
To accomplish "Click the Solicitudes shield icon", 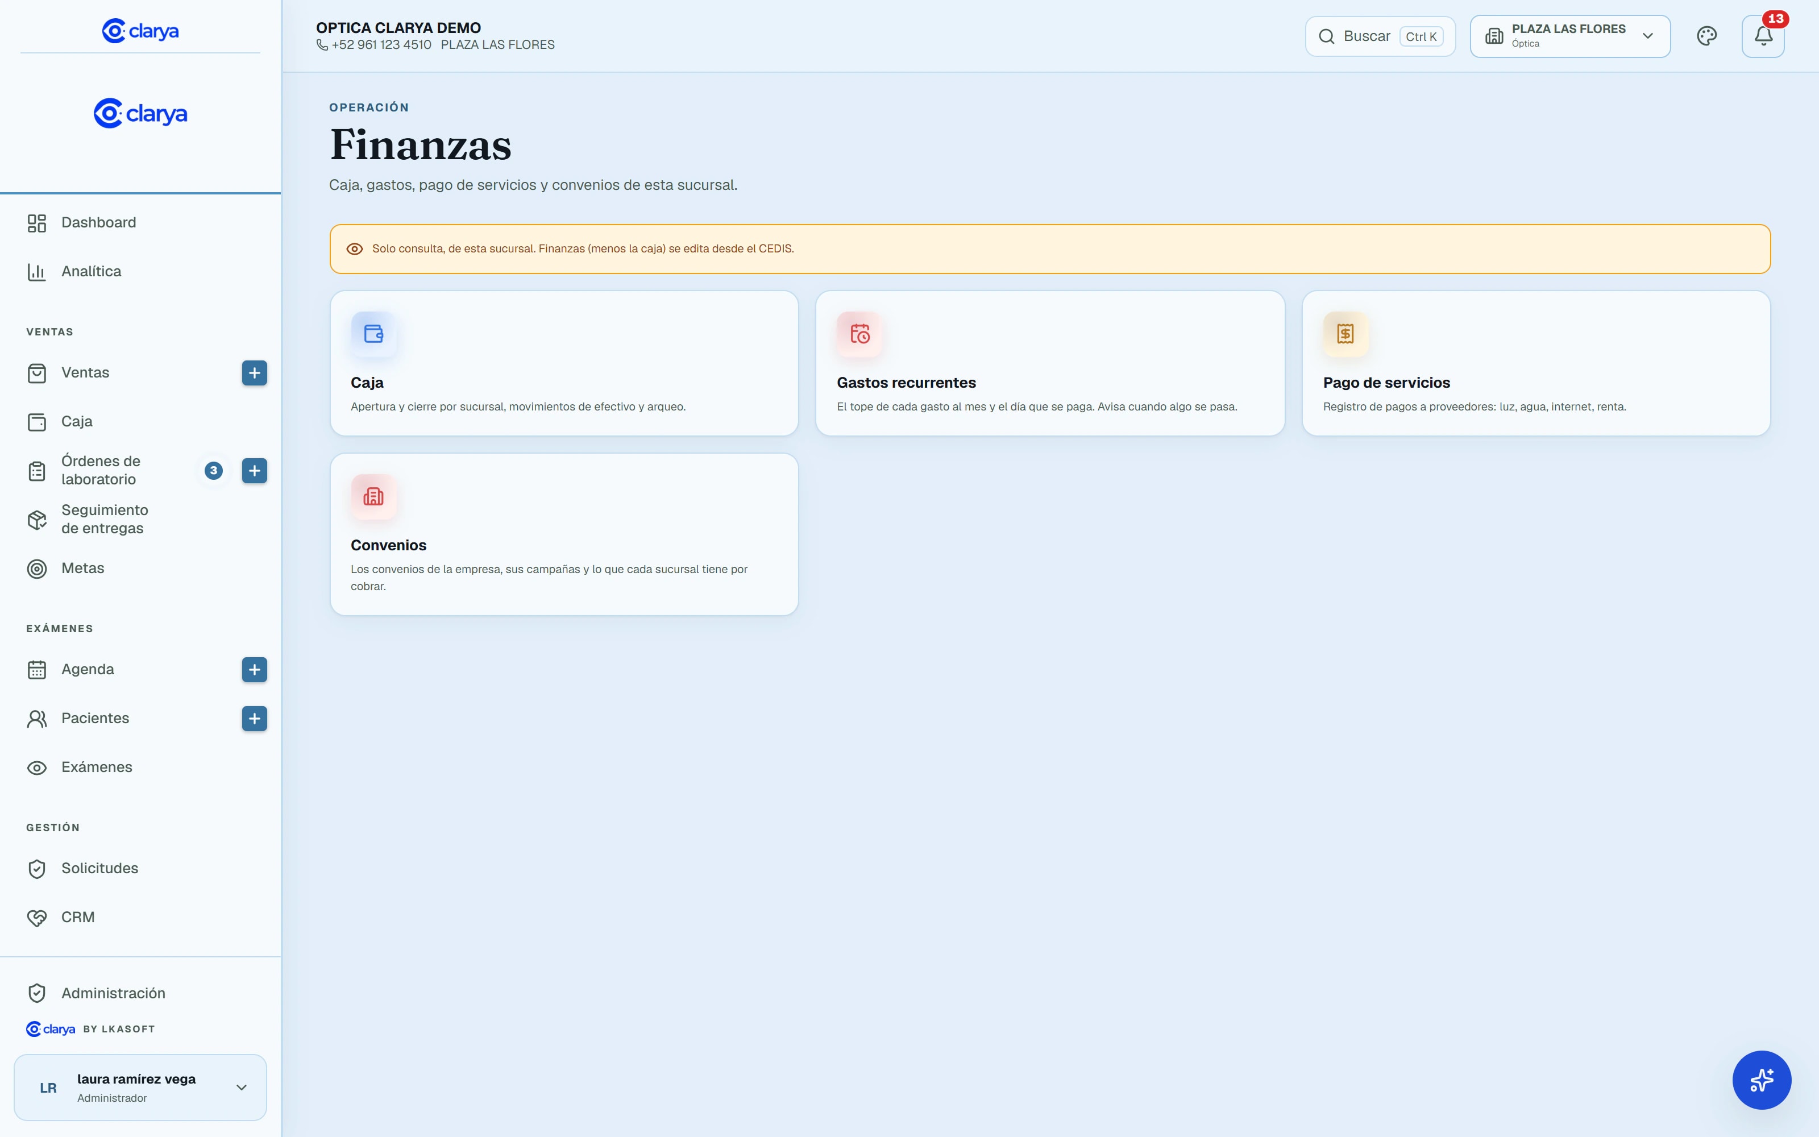I will click(x=37, y=869).
